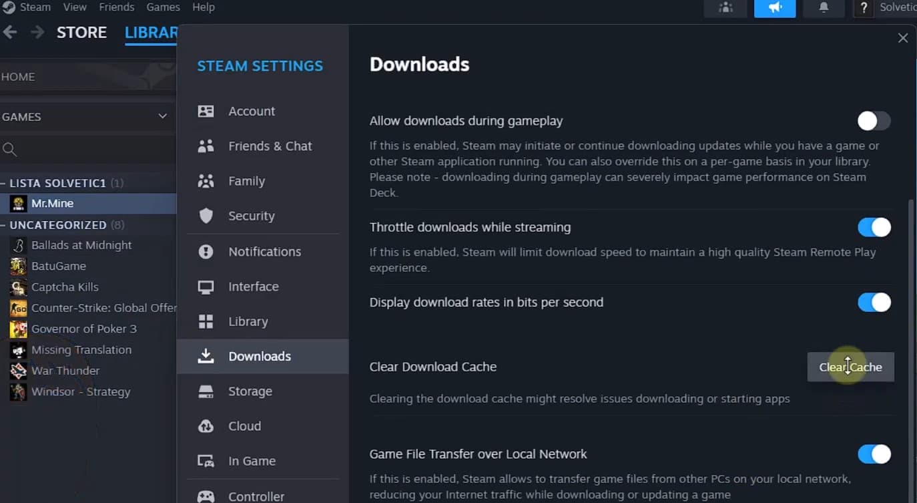Click the library search field
Image resolution: width=917 pixels, height=503 pixels.
pyautogui.click(x=87, y=150)
